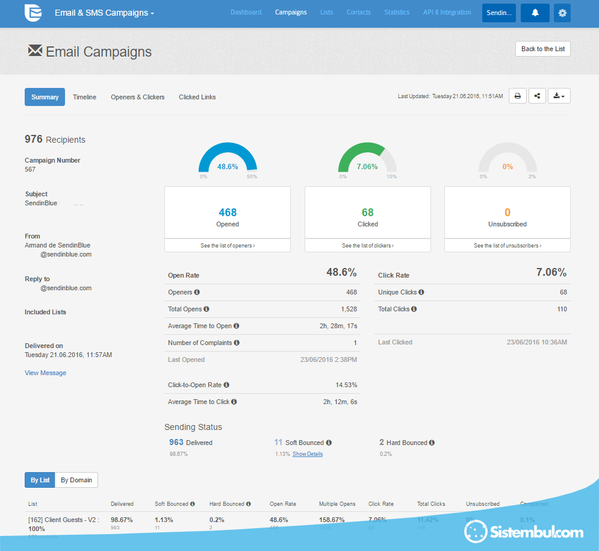Open the Sendin... account button

tap(499, 13)
